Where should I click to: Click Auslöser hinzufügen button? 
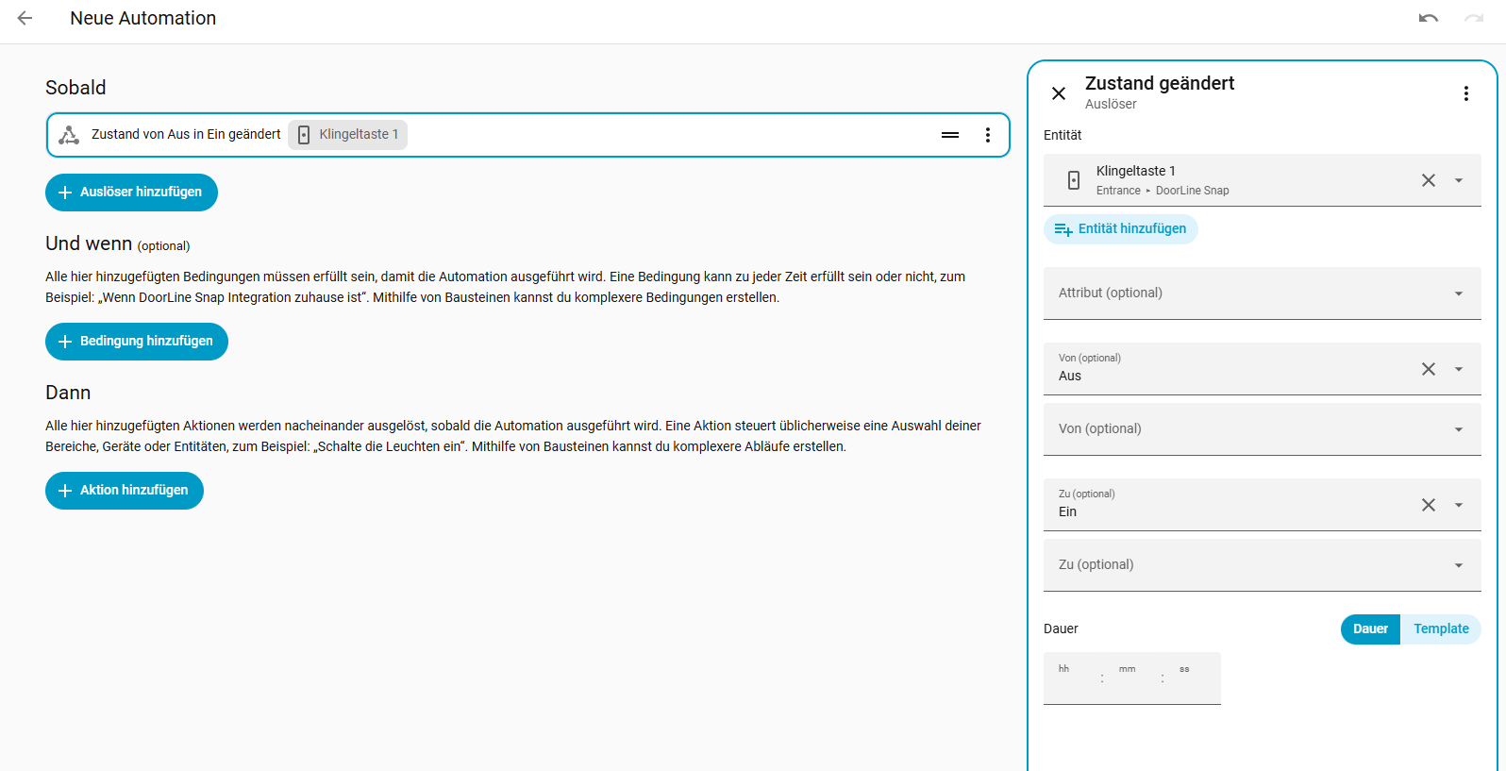coord(131,193)
